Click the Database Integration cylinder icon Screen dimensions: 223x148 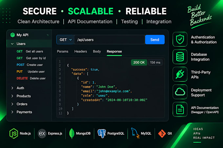[180, 57]
